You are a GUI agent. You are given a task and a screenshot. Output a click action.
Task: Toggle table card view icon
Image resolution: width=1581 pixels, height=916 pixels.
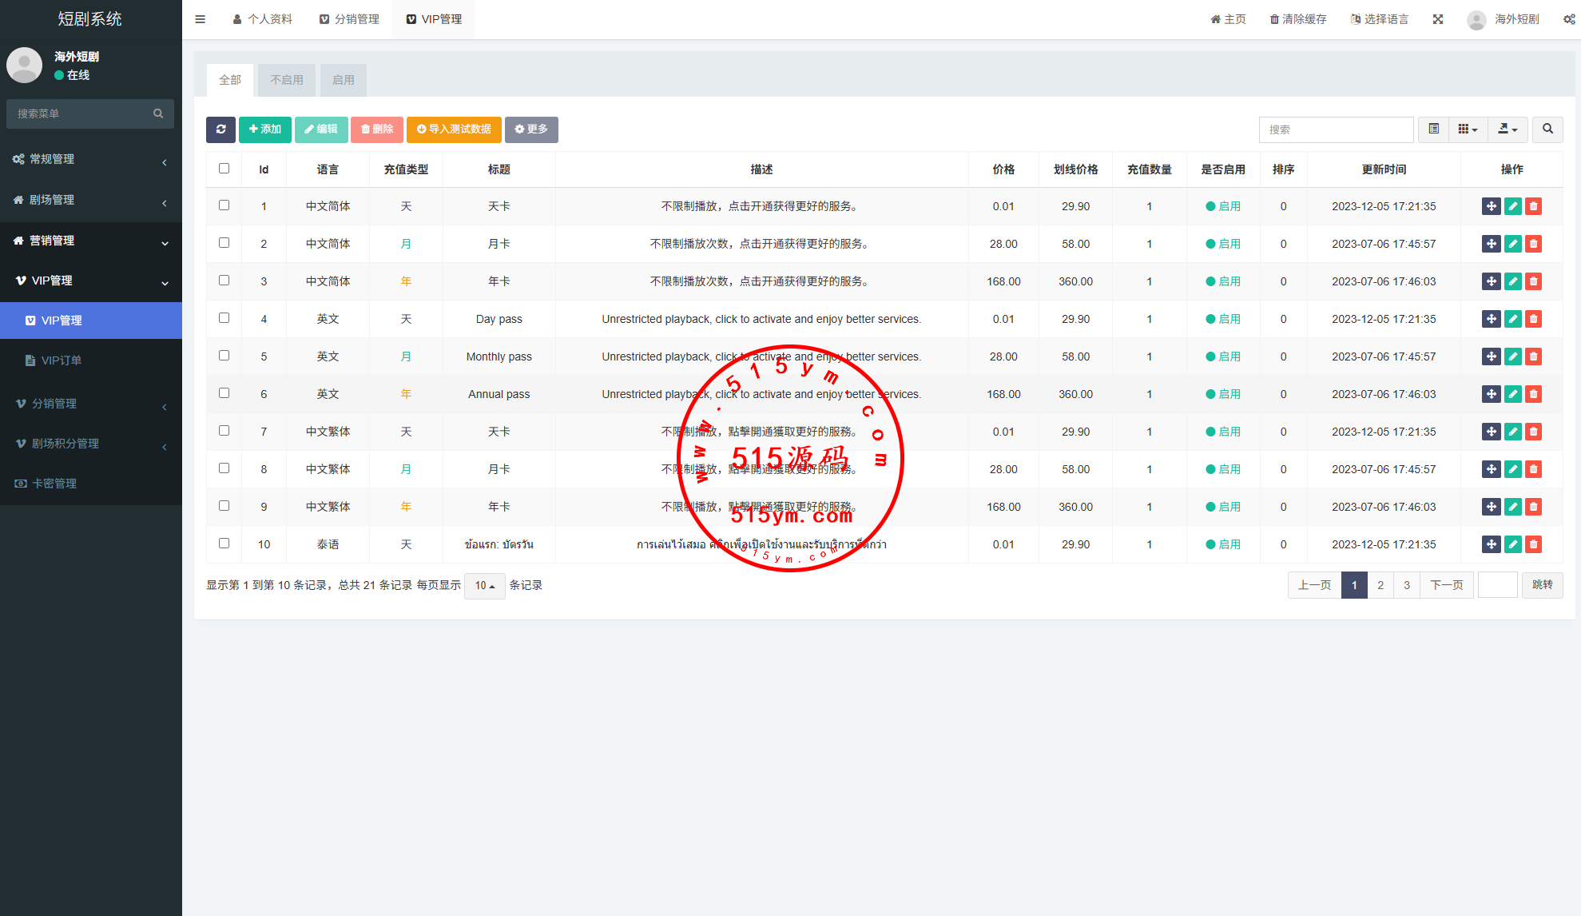[x=1434, y=129]
